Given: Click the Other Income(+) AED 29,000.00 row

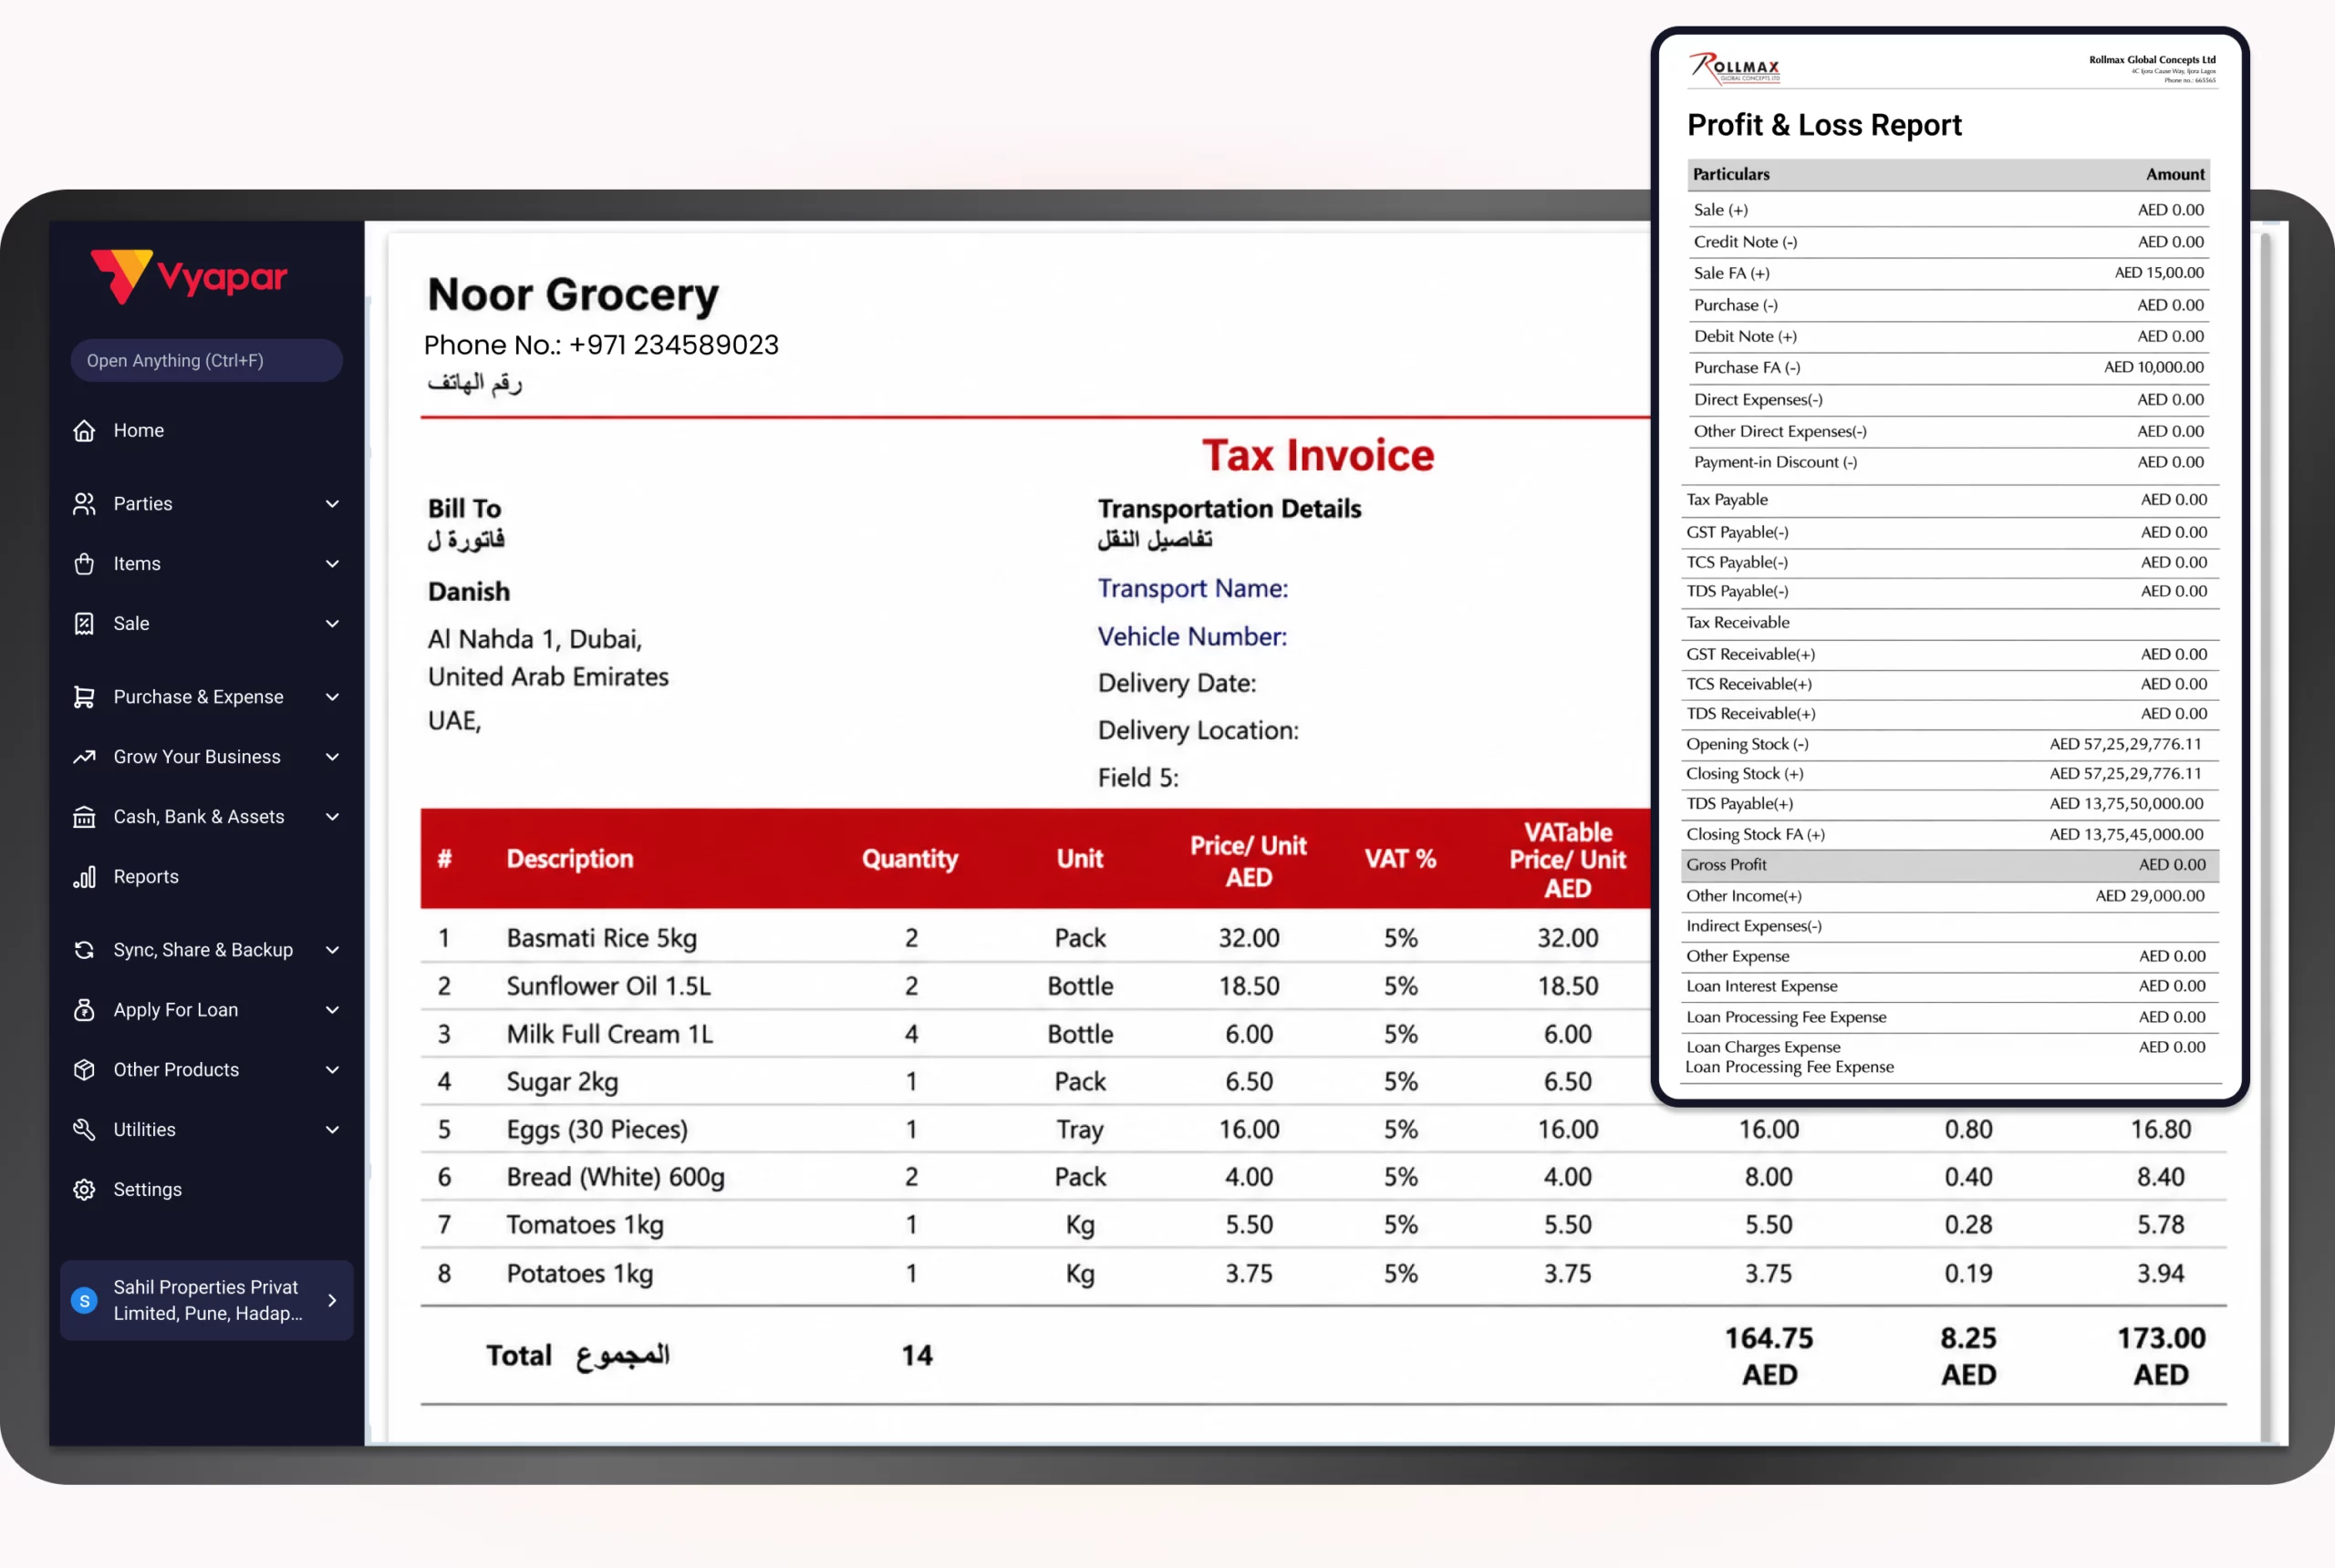Looking at the screenshot, I should pos(1950,896).
